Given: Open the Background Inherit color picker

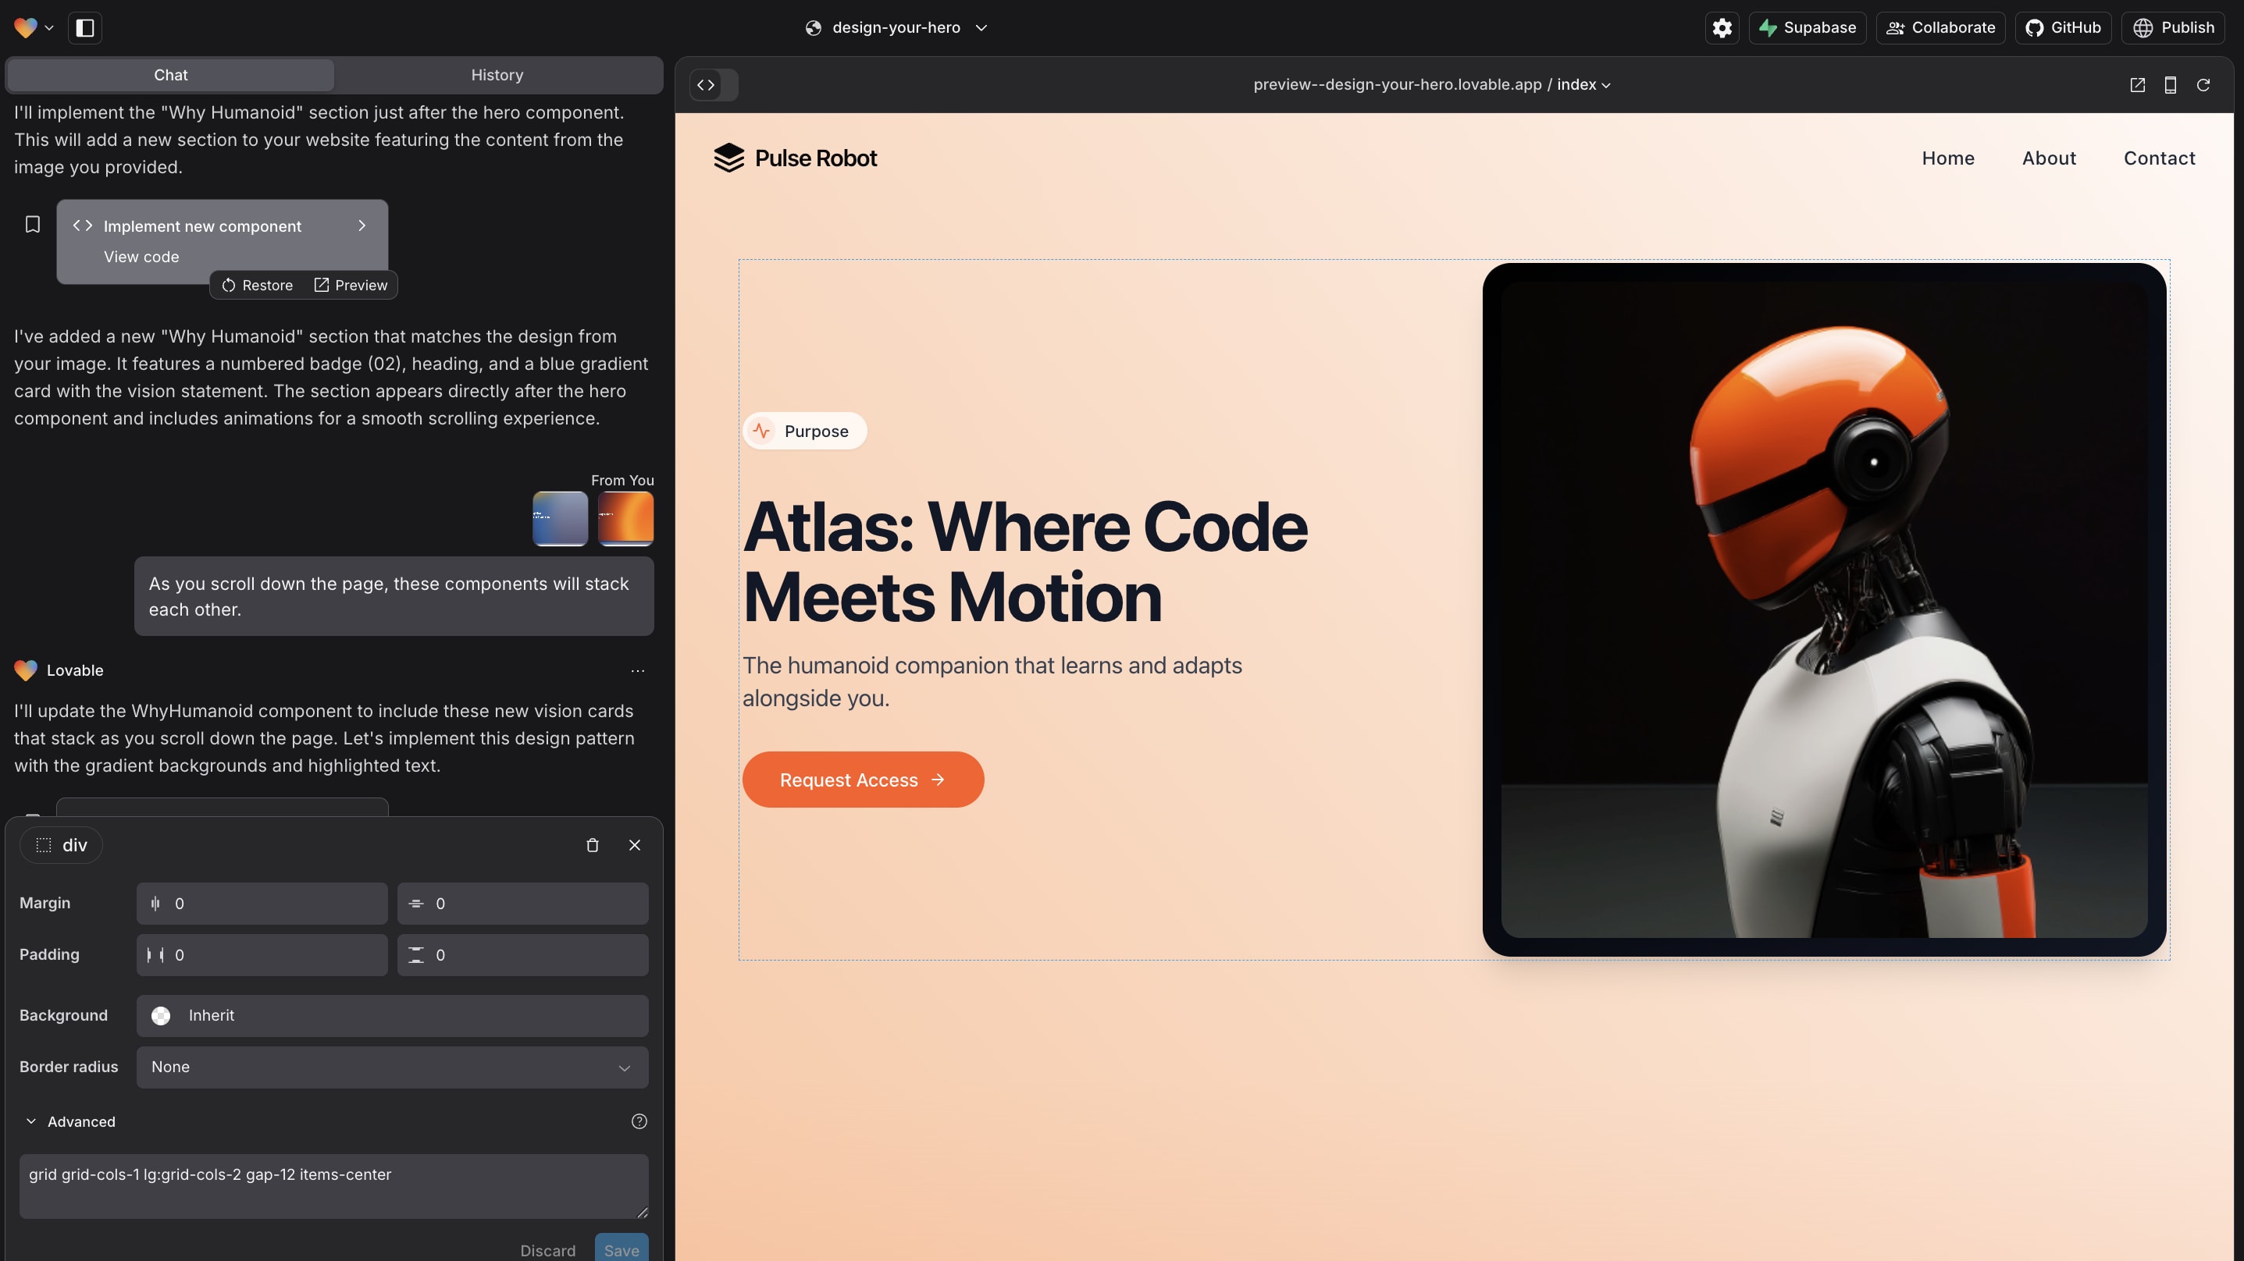Looking at the screenshot, I should 392,1015.
